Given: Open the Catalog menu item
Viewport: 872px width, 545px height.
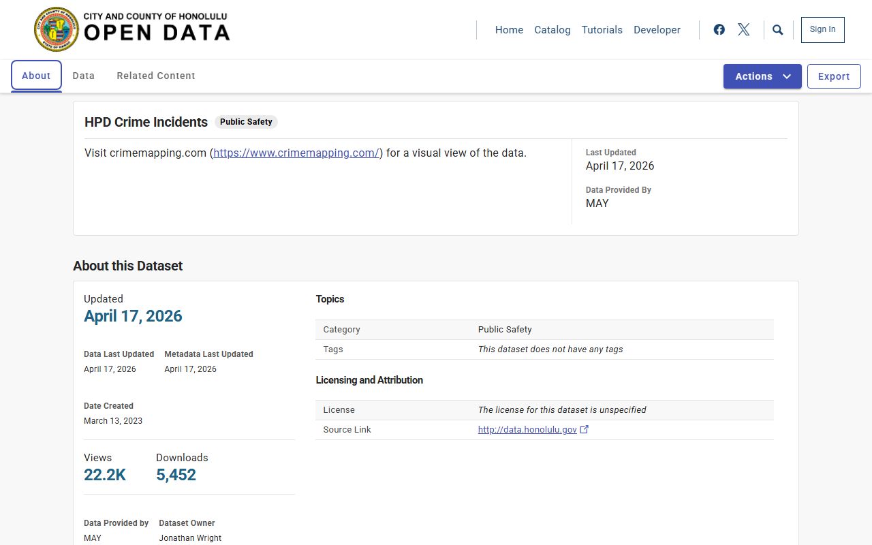Looking at the screenshot, I should (552, 30).
